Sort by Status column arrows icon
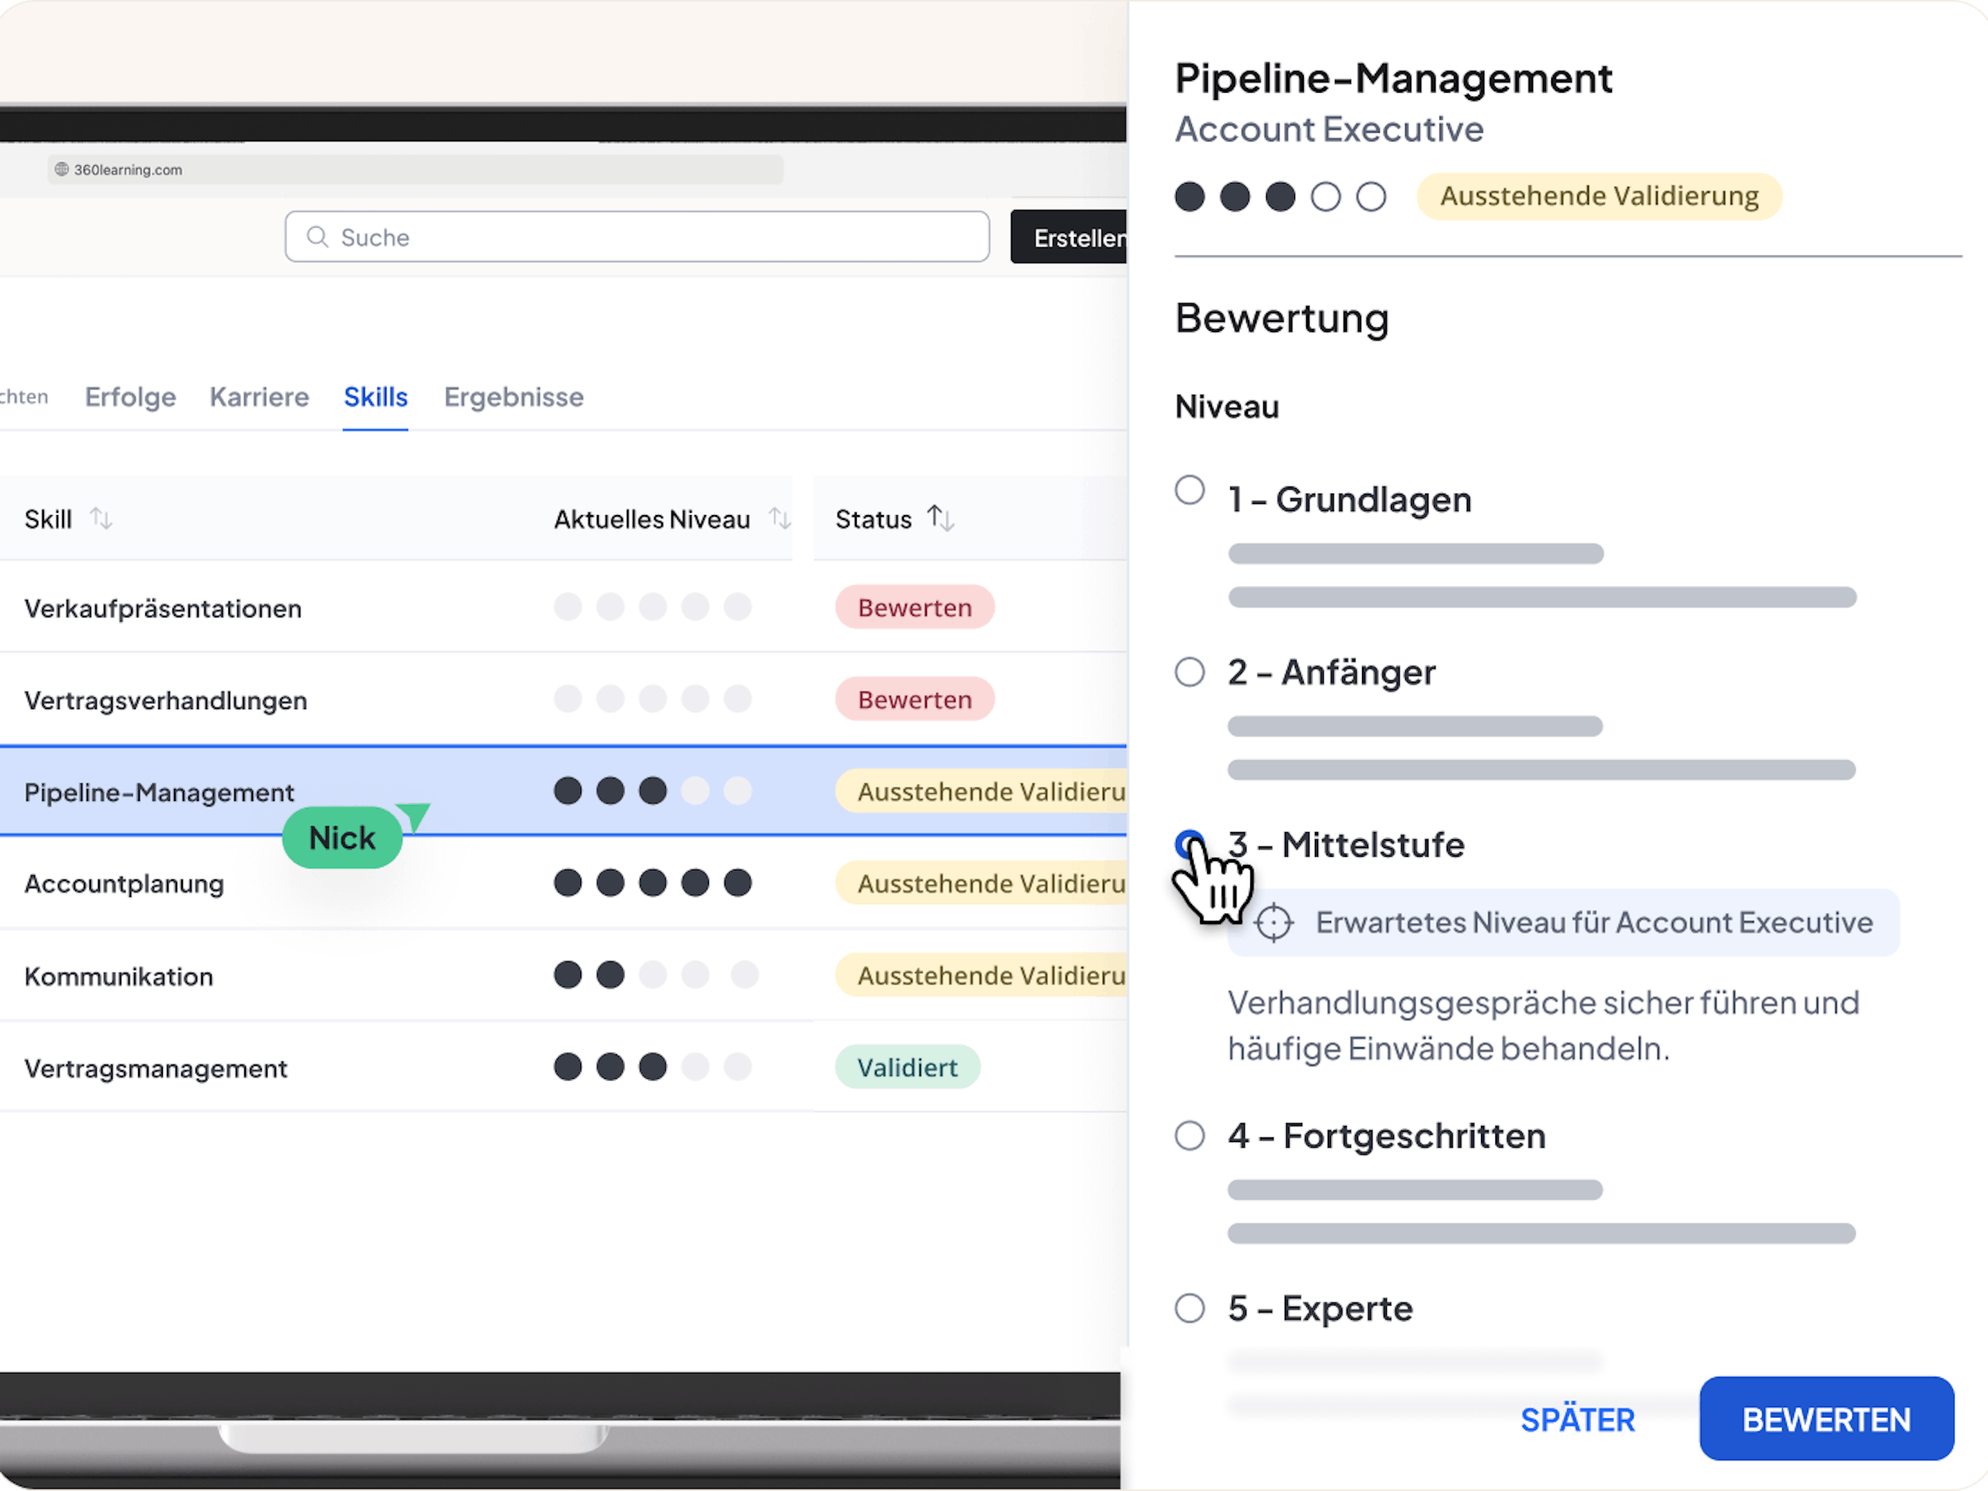1988x1491 pixels. tap(940, 517)
